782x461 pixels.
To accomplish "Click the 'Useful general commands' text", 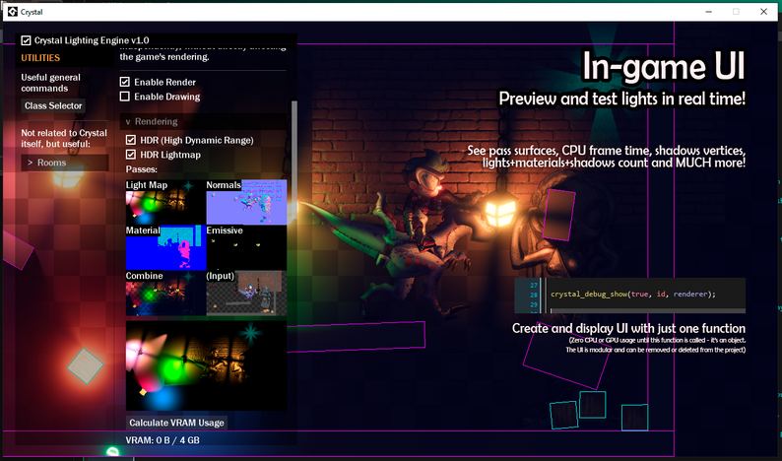I will tap(50, 83).
